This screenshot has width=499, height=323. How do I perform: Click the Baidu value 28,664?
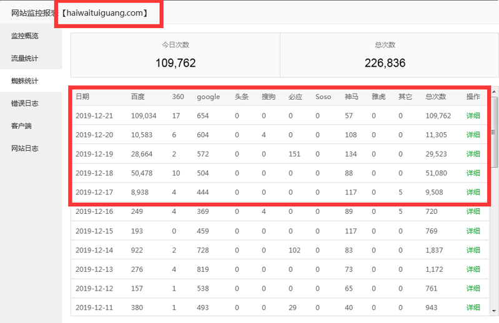coord(142,154)
